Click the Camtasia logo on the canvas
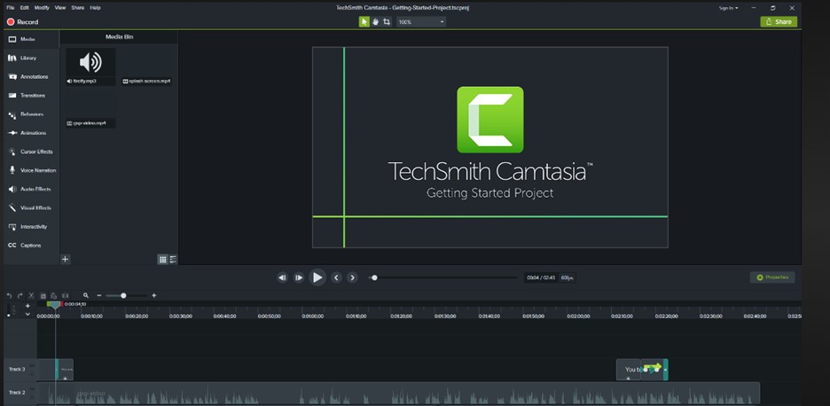The image size is (830, 406). 490,120
